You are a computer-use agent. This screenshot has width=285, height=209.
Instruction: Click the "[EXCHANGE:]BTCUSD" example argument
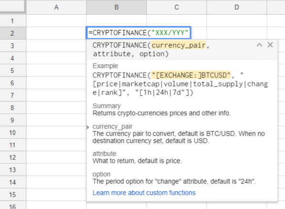191,75
